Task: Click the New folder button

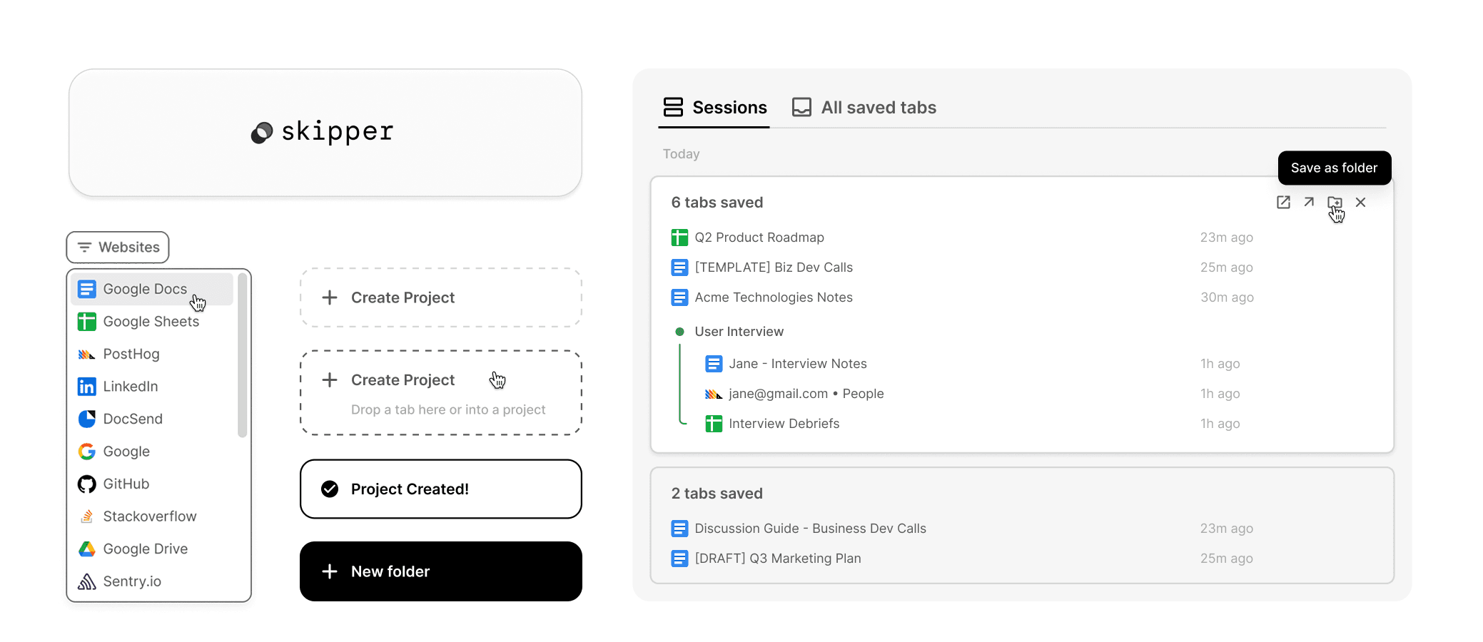Action: click(x=441, y=571)
